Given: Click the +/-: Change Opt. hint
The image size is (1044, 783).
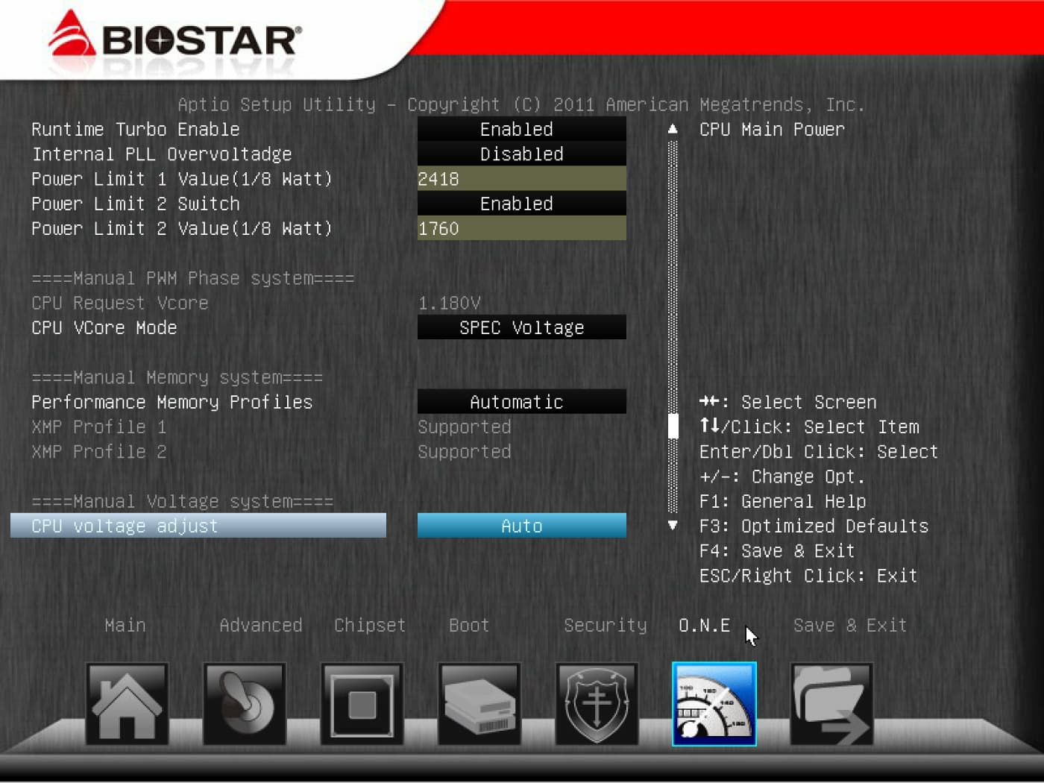Looking at the screenshot, I should pos(782,477).
